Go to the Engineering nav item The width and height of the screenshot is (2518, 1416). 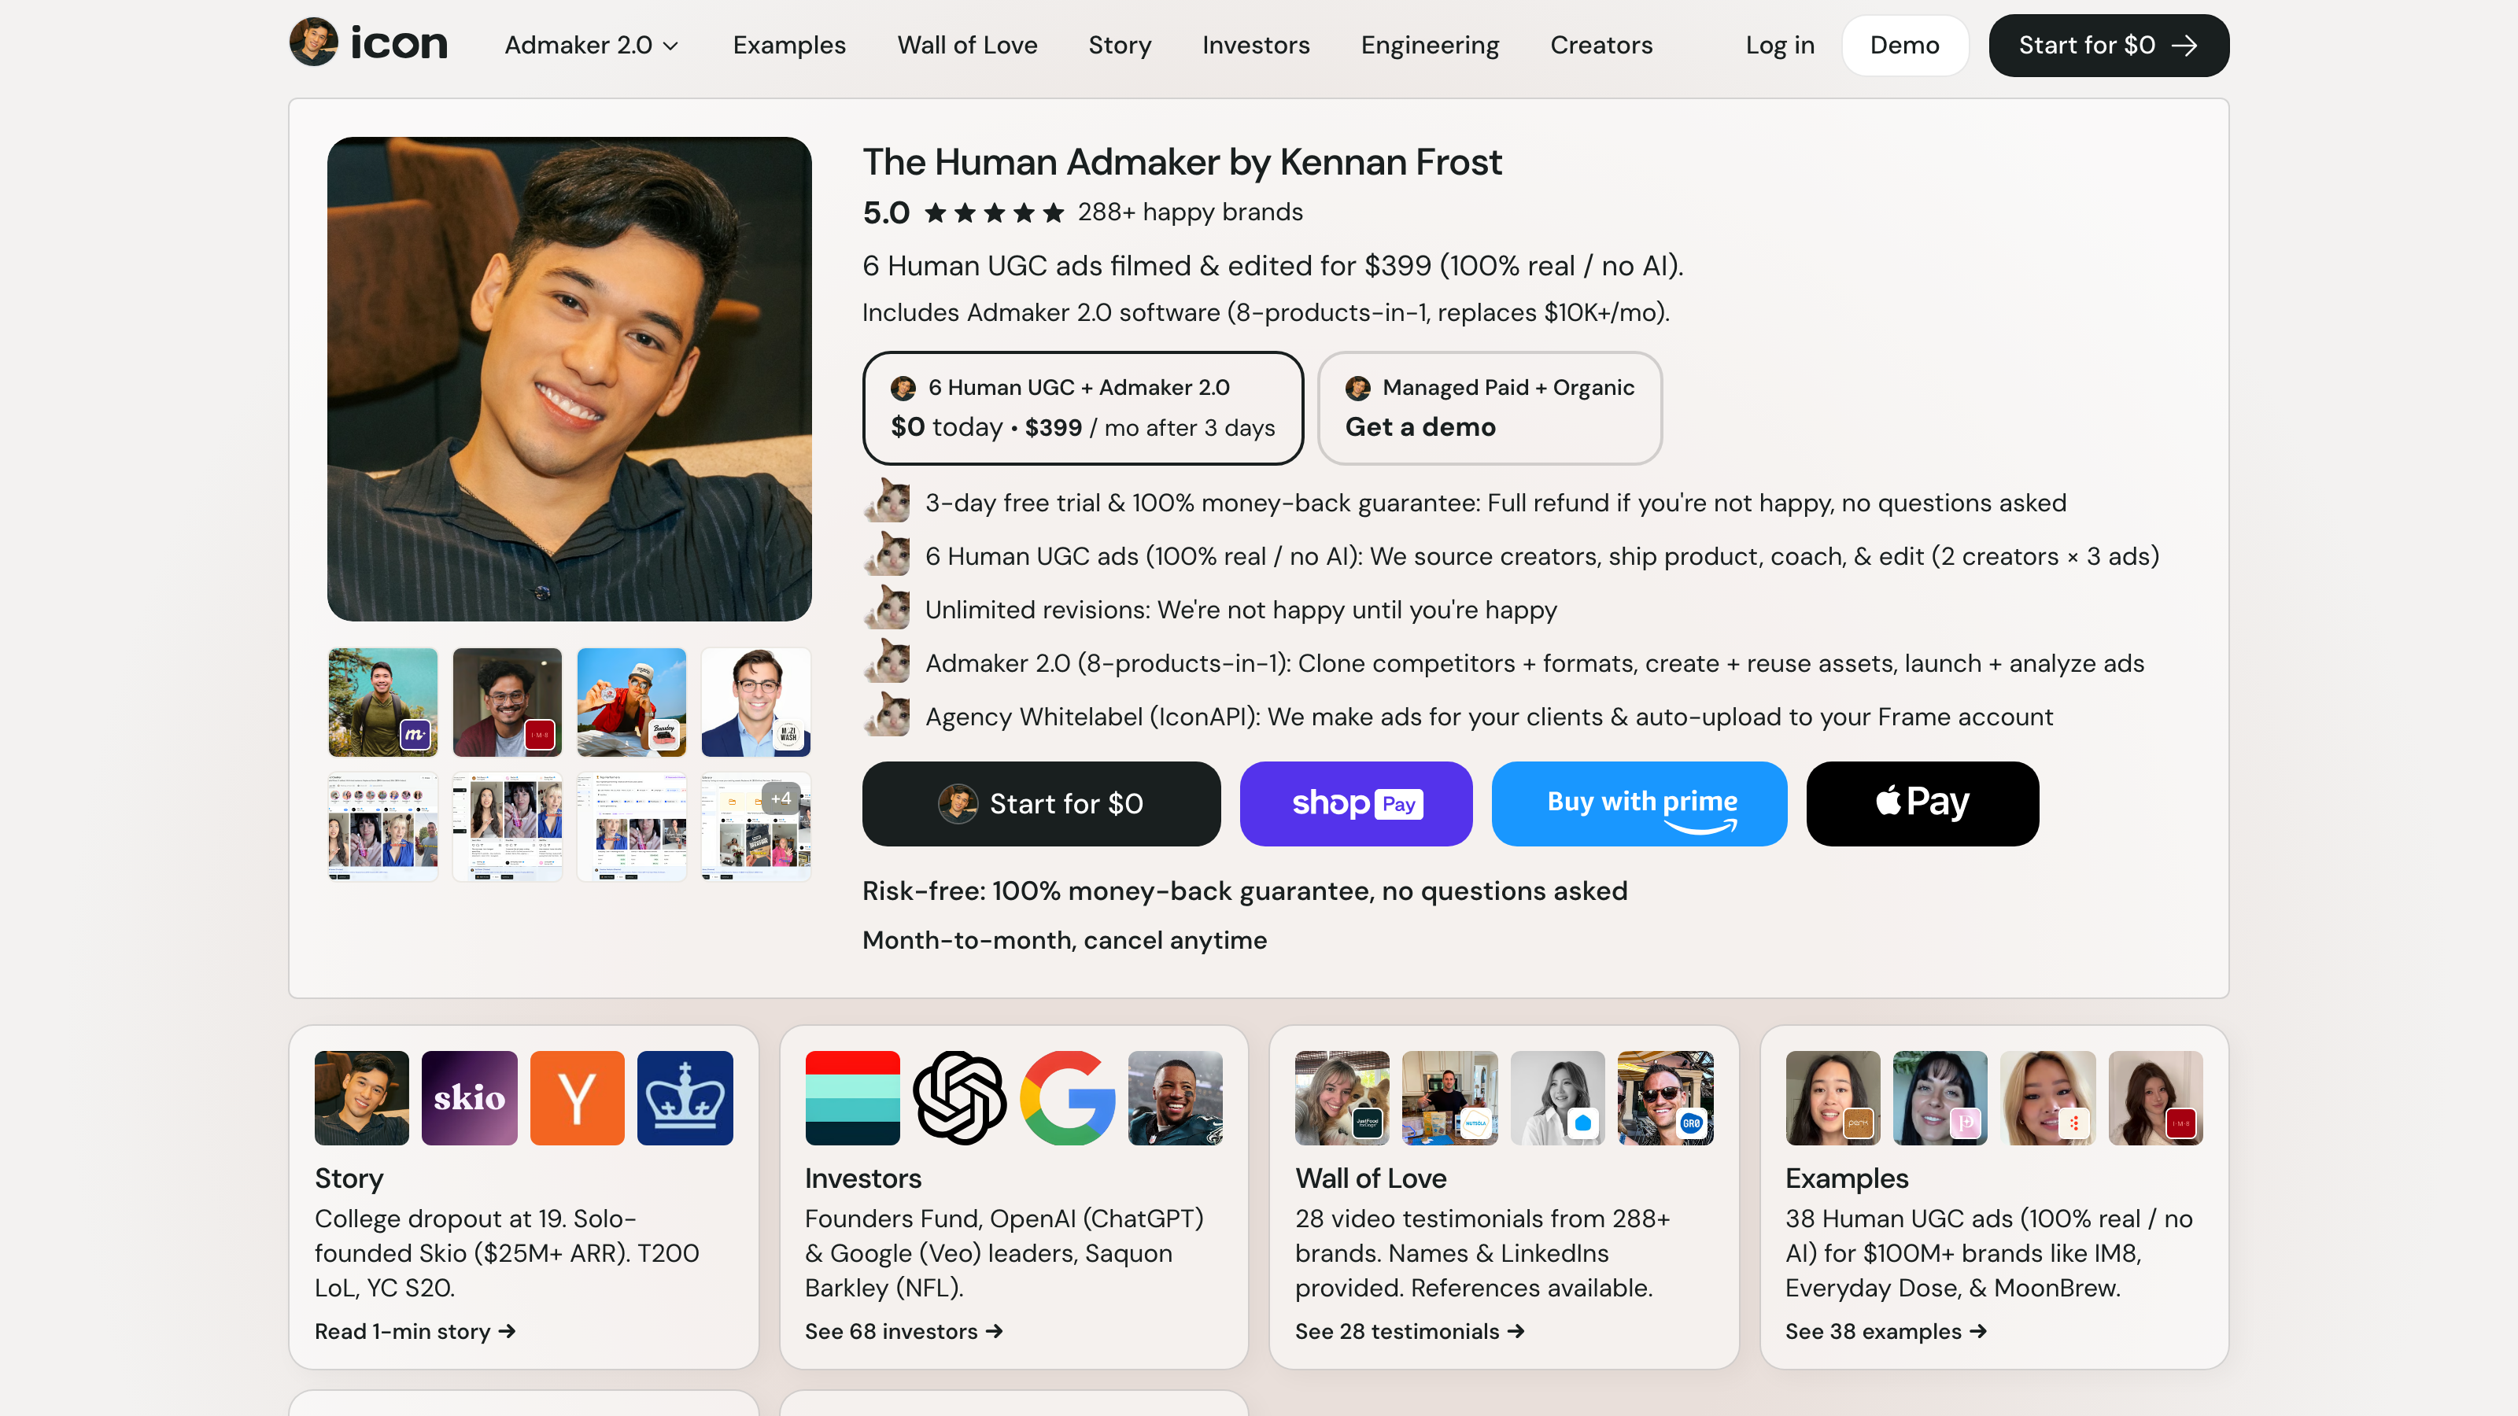pos(1429,45)
